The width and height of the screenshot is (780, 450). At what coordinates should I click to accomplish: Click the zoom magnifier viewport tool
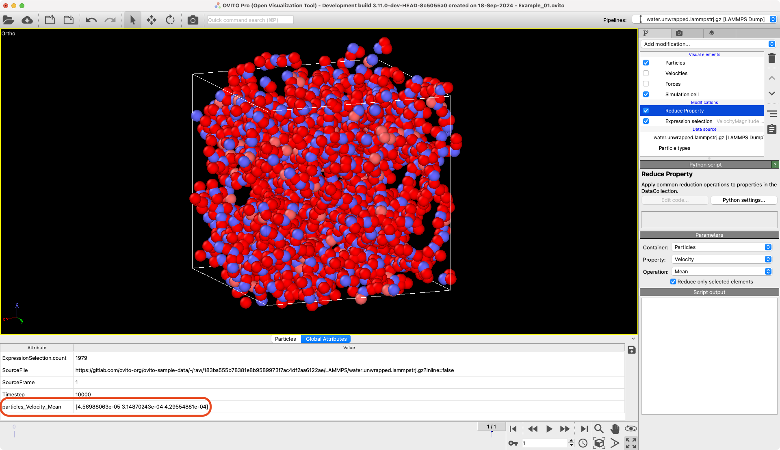pyautogui.click(x=598, y=429)
